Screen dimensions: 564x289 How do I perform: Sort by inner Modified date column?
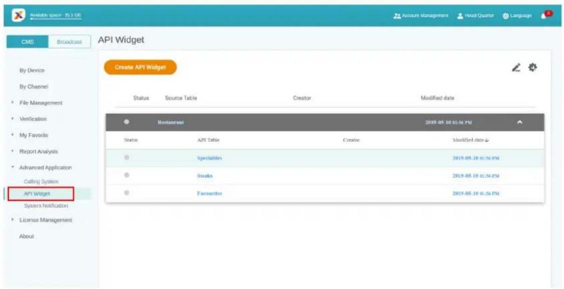tap(471, 141)
